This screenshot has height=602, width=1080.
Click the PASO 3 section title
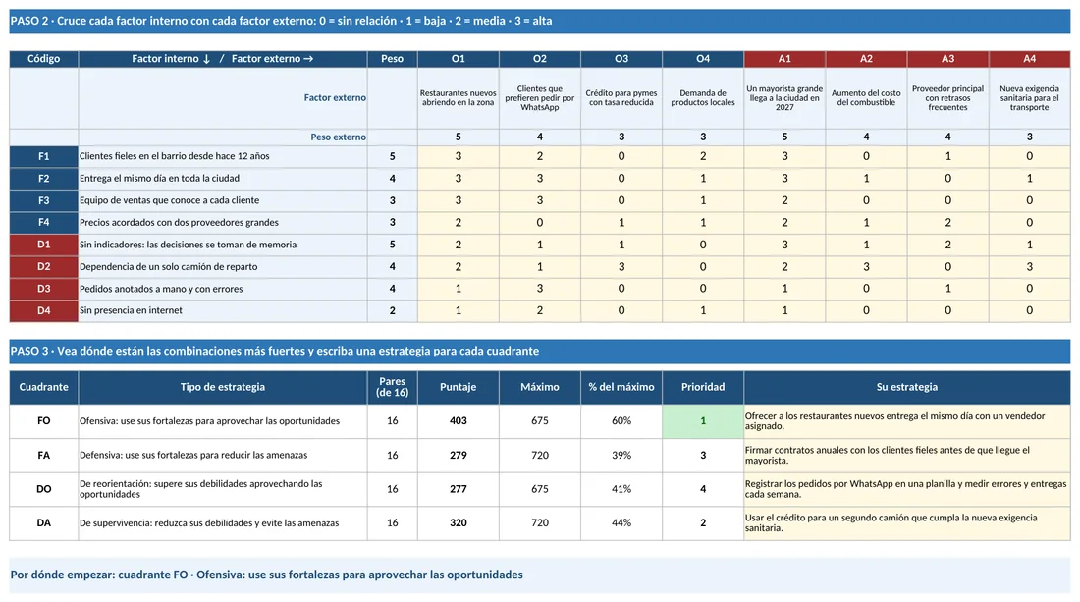pos(540,352)
